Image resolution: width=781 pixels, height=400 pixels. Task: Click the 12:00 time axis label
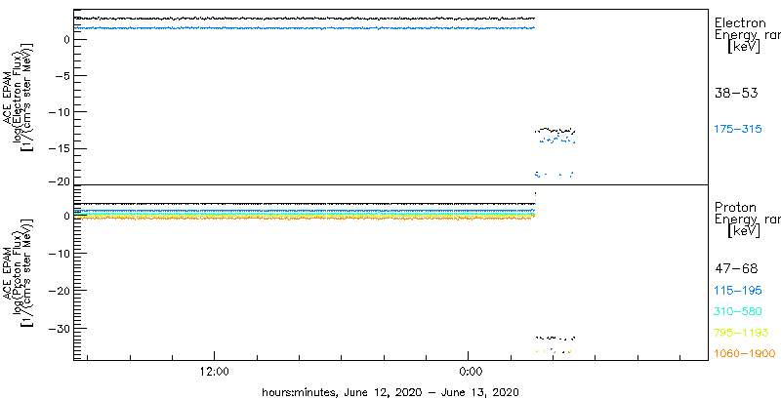tap(214, 372)
